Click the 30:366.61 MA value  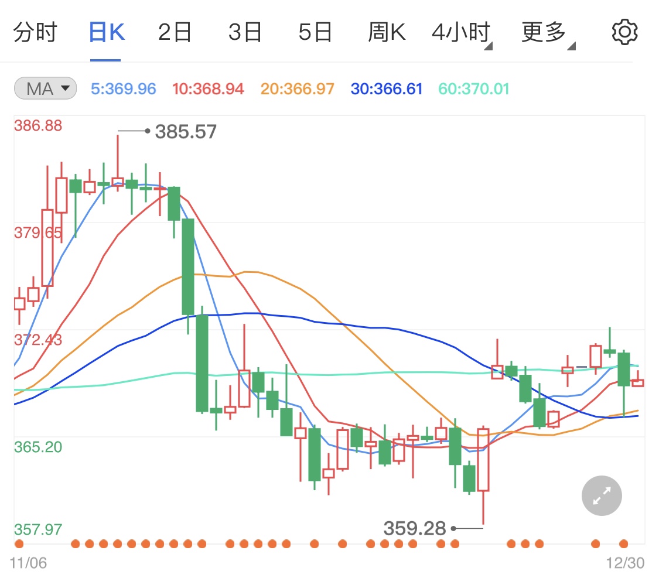[x=387, y=88]
